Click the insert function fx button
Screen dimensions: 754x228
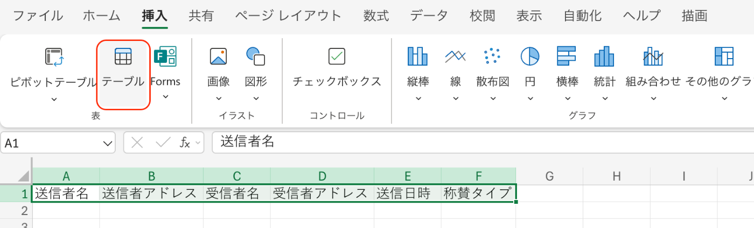coord(185,142)
